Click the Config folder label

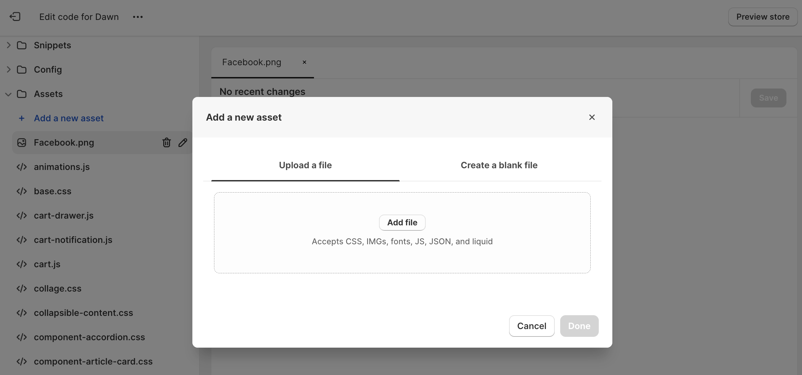tap(48, 70)
